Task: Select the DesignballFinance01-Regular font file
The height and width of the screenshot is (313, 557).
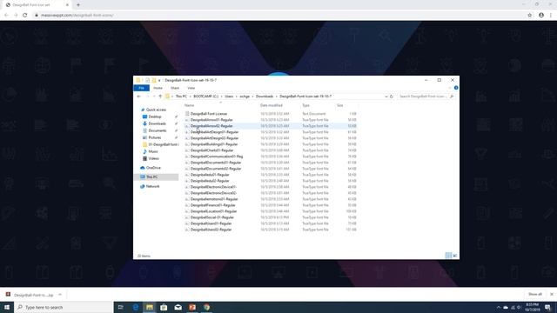Action: coord(212,205)
